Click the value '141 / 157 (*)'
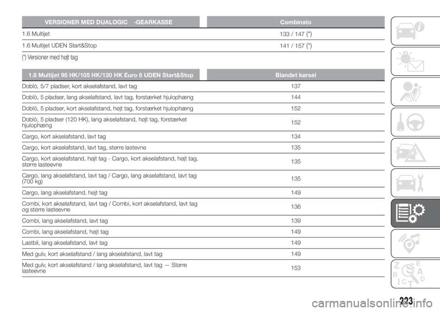 click(296, 46)
